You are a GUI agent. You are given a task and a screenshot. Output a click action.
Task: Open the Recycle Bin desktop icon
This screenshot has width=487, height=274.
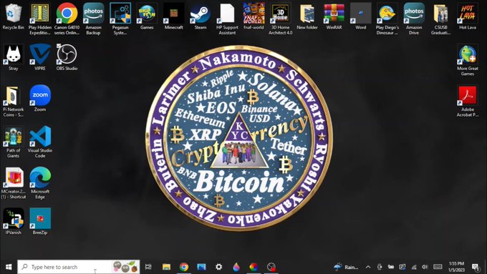[13, 16]
